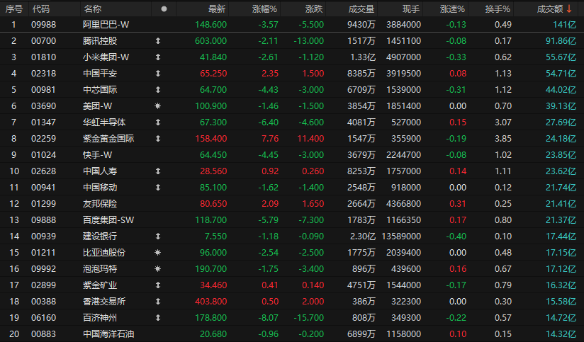Click turnover amount 91.86亿
The height and width of the screenshot is (342, 584).
(x=561, y=41)
